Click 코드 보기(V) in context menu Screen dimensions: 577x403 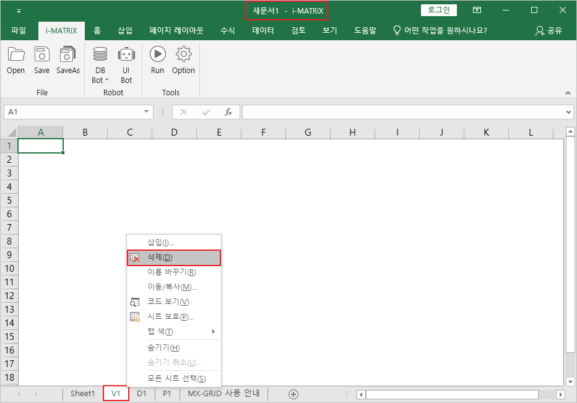point(174,302)
